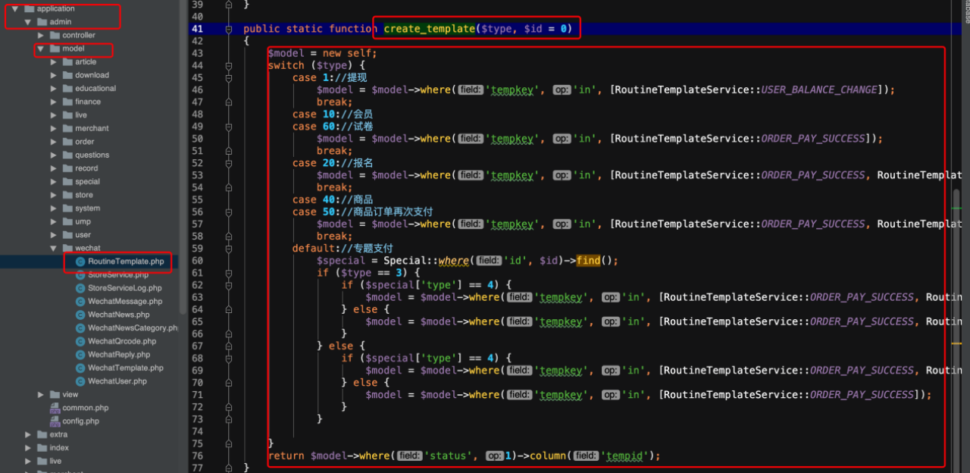The image size is (970, 473).
Task: Collapse the wechat folder arrow
Action: (x=54, y=248)
